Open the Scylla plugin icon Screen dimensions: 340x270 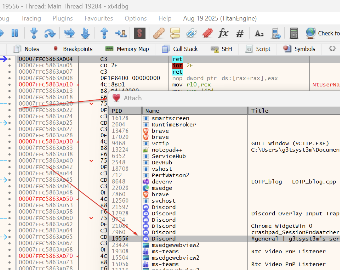pos(140,33)
